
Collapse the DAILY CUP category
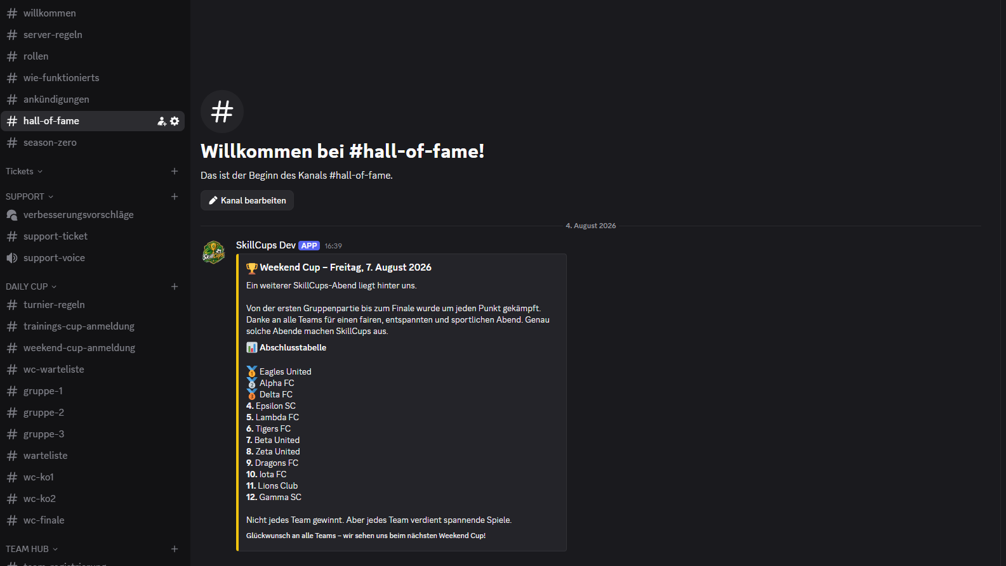coord(31,286)
